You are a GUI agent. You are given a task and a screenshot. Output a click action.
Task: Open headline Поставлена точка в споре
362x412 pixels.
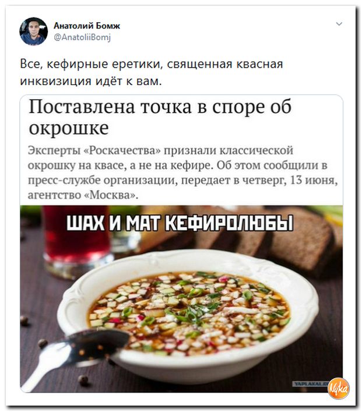click(x=160, y=117)
